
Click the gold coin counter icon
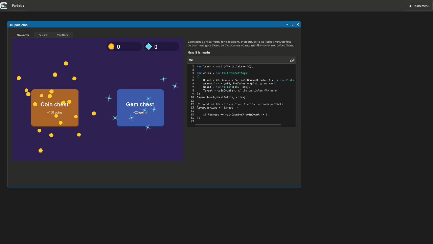111,47
